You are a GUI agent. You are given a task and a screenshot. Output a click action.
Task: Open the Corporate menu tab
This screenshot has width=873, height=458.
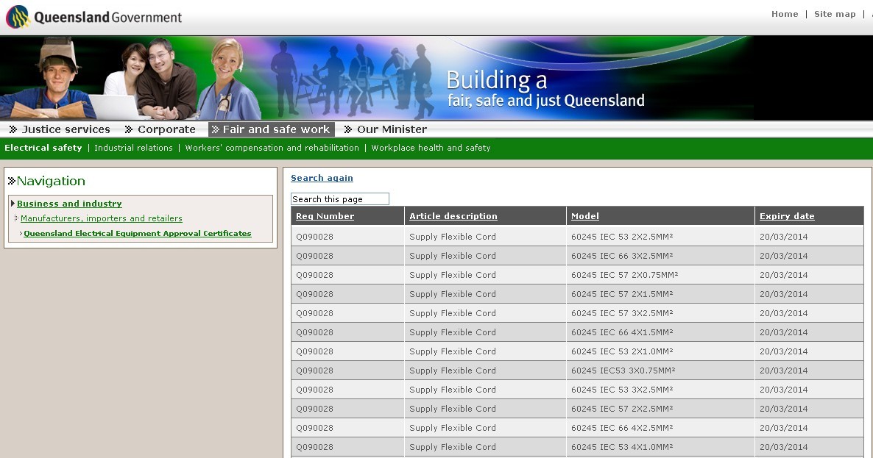click(166, 129)
